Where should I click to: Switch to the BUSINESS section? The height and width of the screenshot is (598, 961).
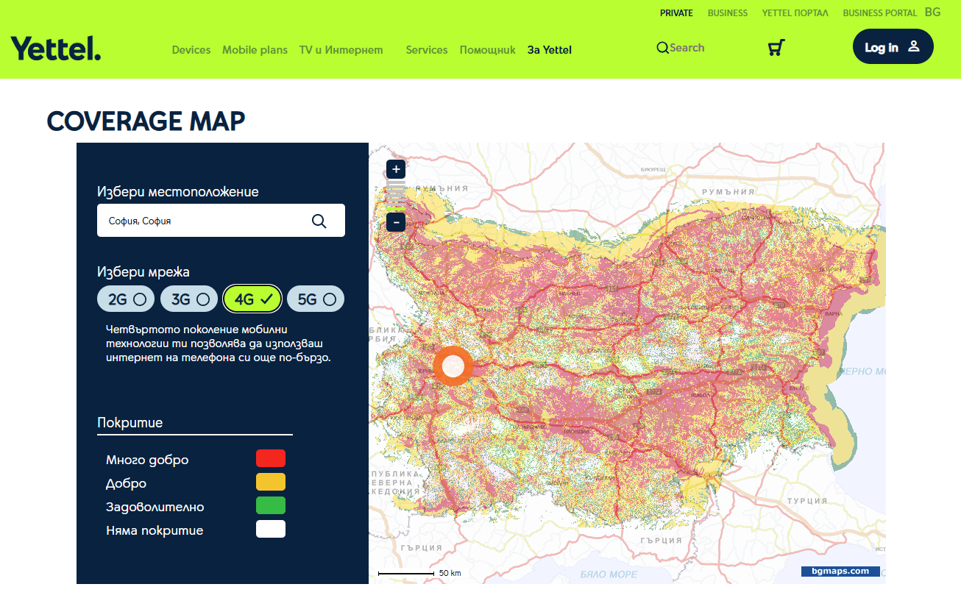pos(728,13)
